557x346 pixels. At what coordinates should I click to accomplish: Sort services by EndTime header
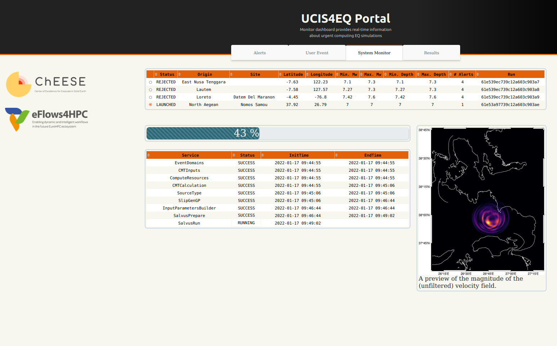pyautogui.click(x=372, y=155)
